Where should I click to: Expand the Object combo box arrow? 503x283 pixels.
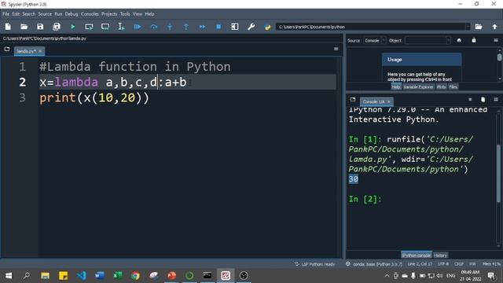pos(448,41)
